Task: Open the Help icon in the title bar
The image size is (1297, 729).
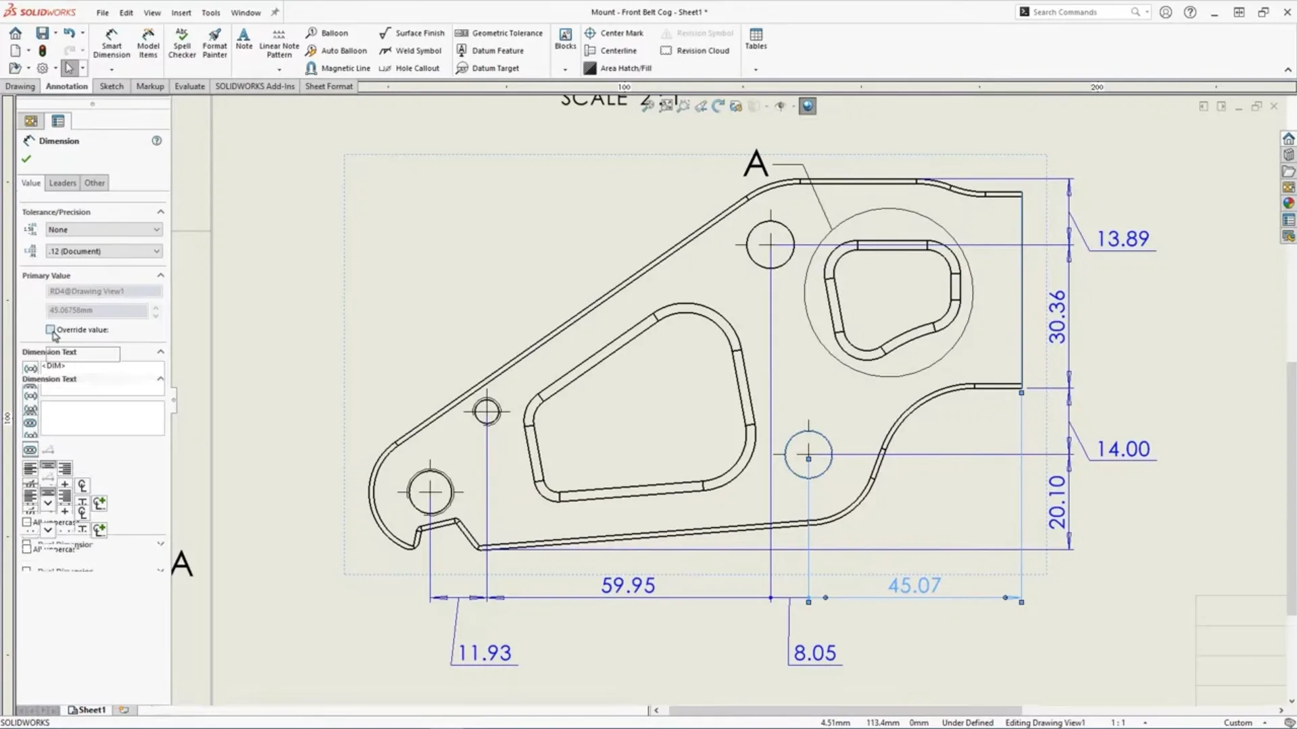Action: [x=1190, y=12]
